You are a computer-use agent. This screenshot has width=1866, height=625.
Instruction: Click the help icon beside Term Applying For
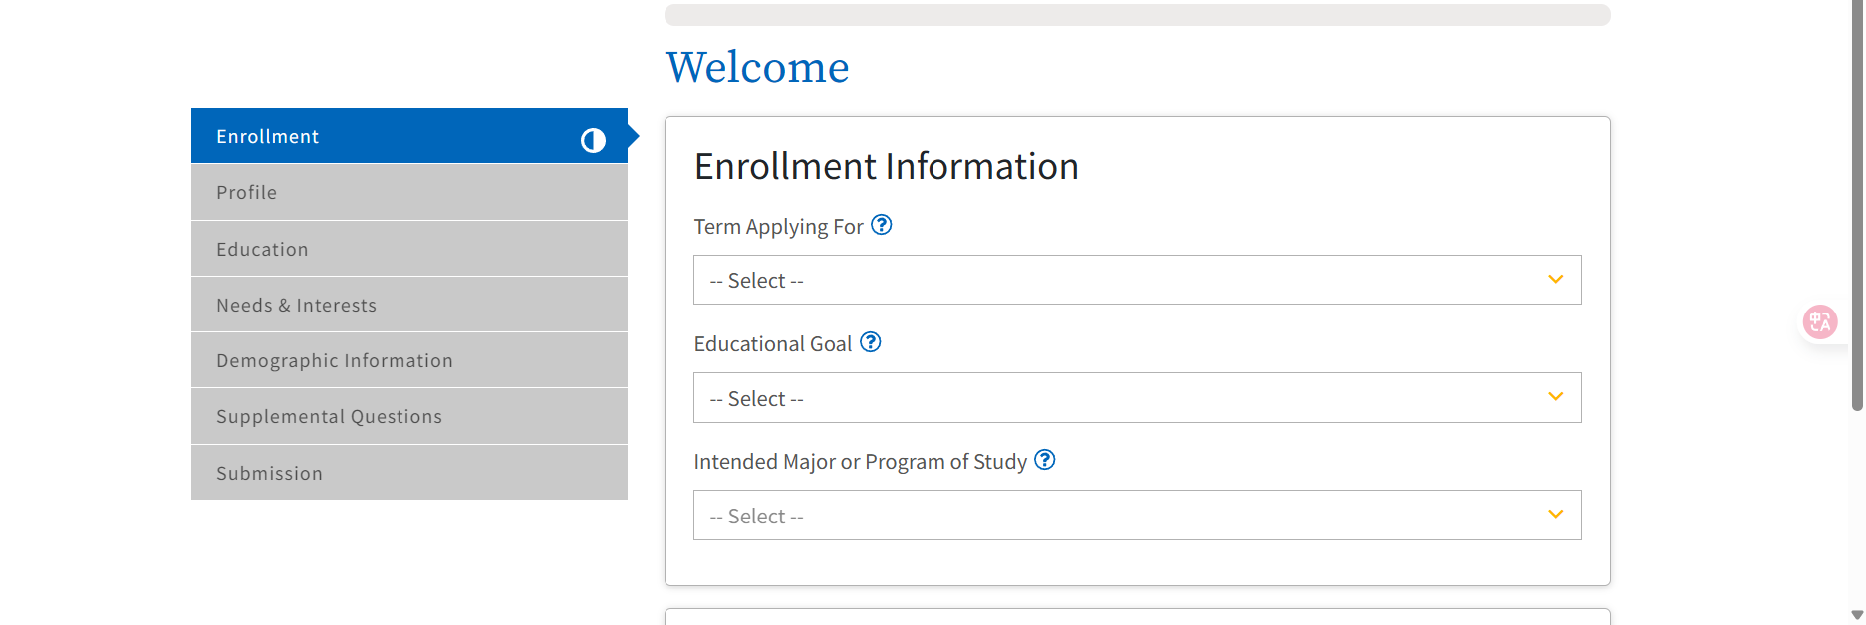[x=882, y=225]
